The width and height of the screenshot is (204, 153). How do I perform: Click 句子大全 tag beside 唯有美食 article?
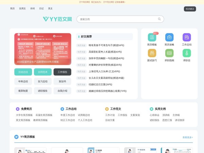tap(81, 45)
